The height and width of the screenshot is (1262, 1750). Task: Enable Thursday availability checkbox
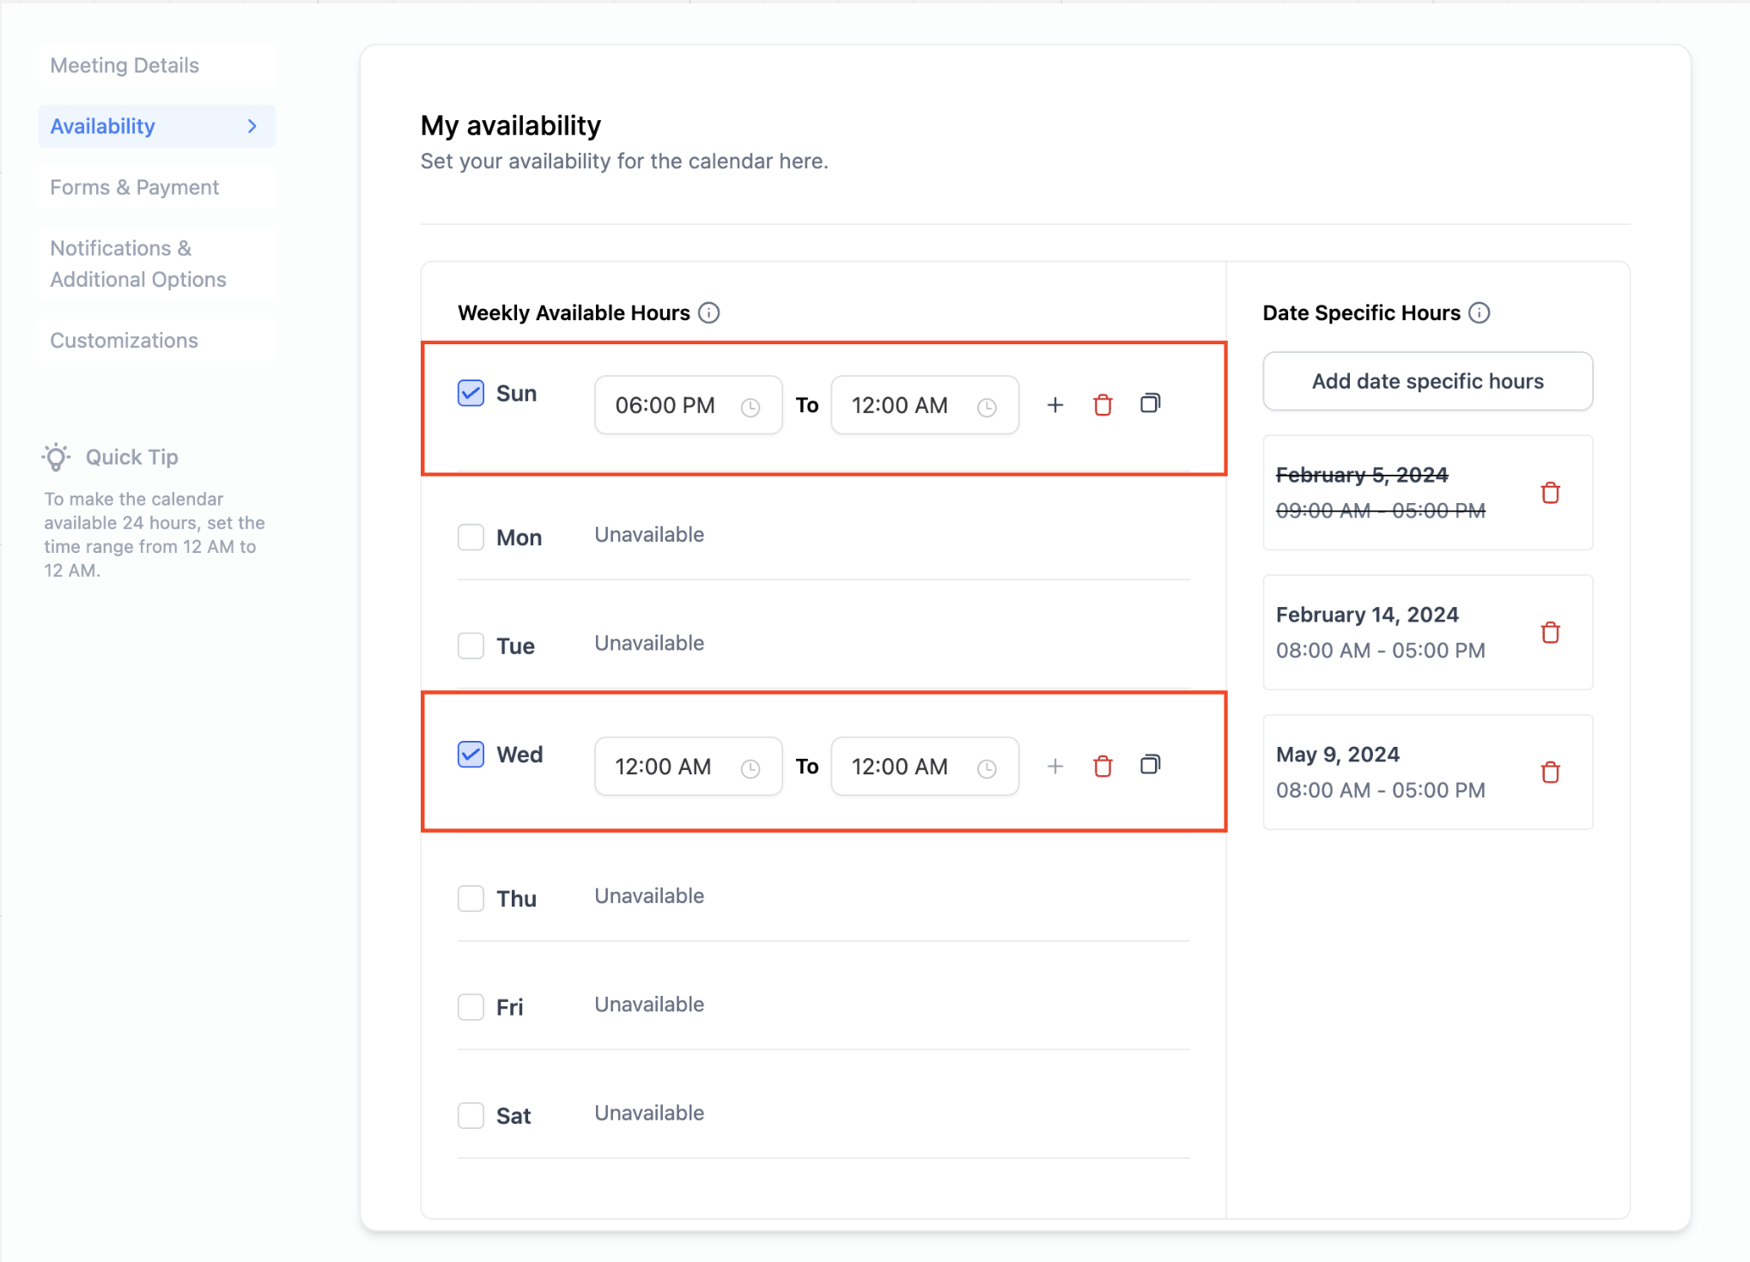coord(471,899)
